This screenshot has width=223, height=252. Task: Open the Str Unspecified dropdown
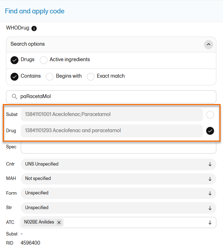tap(210, 208)
